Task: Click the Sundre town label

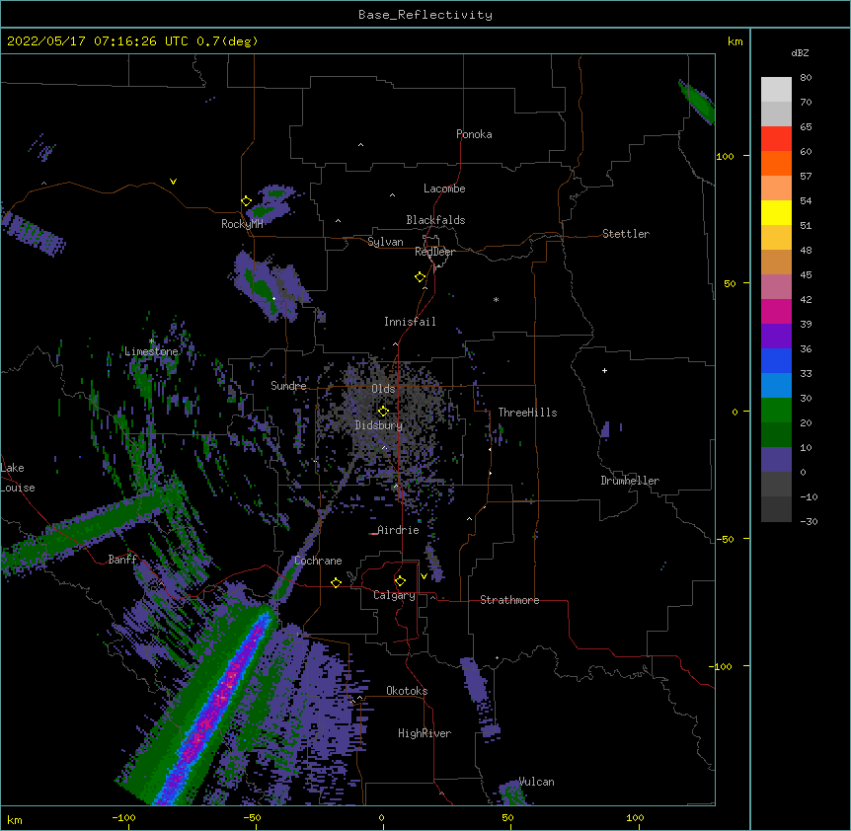Action: point(288,386)
